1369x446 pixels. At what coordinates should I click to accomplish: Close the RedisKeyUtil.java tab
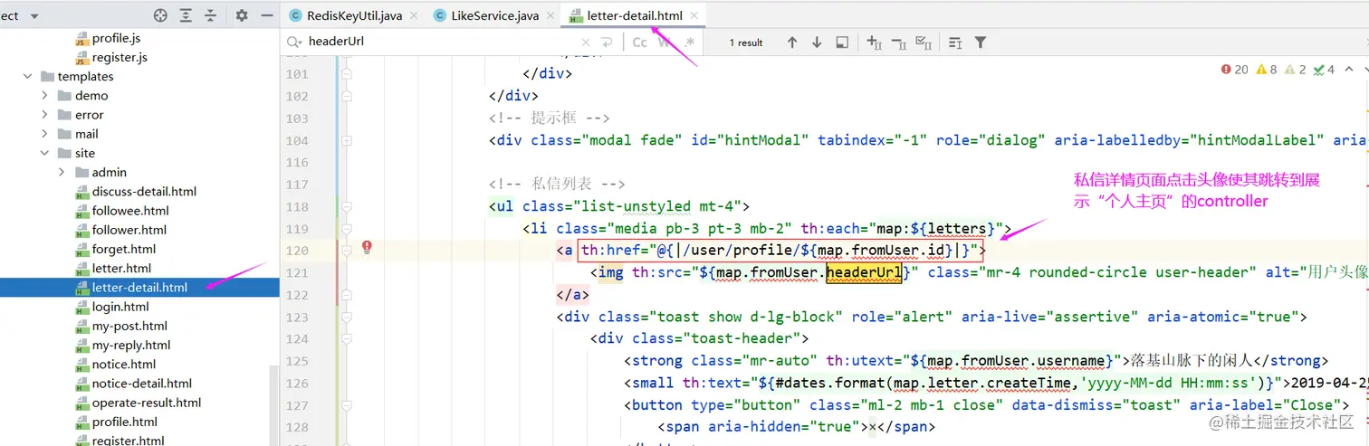[x=413, y=15]
